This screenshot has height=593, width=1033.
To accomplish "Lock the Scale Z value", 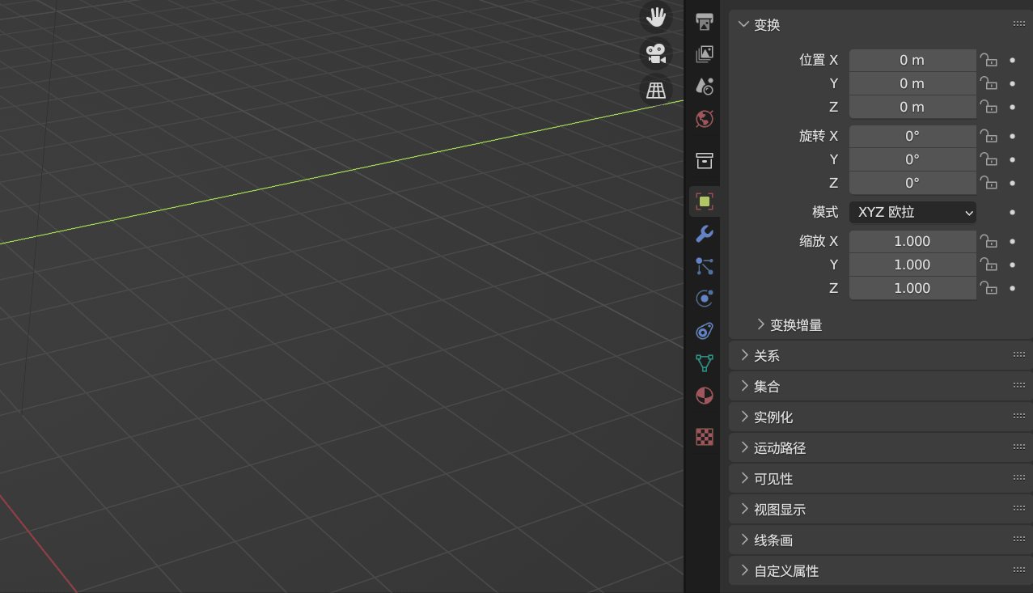I will (x=989, y=288).
